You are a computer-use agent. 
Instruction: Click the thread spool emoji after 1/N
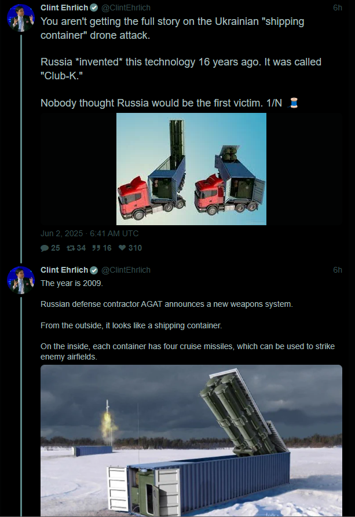click(294, 103)
